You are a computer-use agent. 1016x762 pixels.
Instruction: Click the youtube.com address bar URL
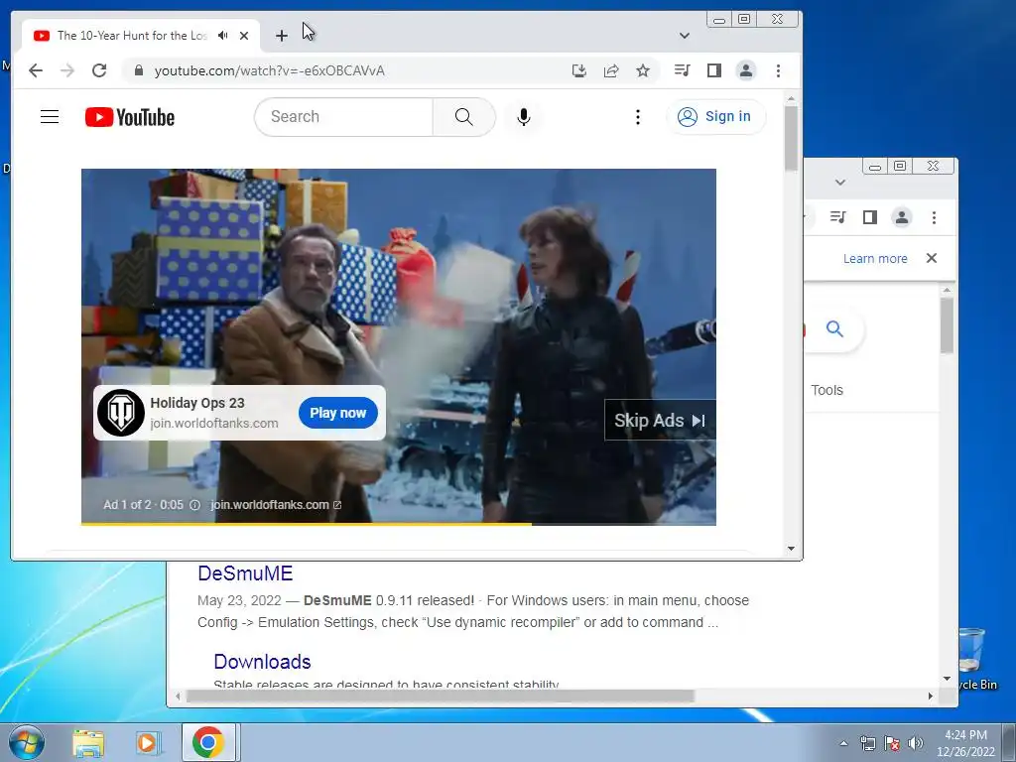[270, 70]
